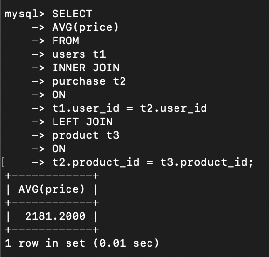This screenshot has width=269, height=257.
Task: Click the LEFT JOIN keyword
Action: coord(82,122)
